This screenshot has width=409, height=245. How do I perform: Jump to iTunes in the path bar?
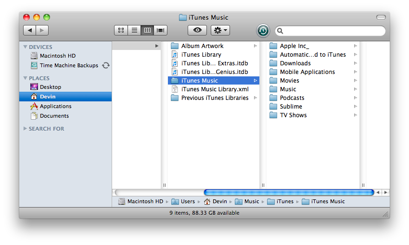coord(281,201)
